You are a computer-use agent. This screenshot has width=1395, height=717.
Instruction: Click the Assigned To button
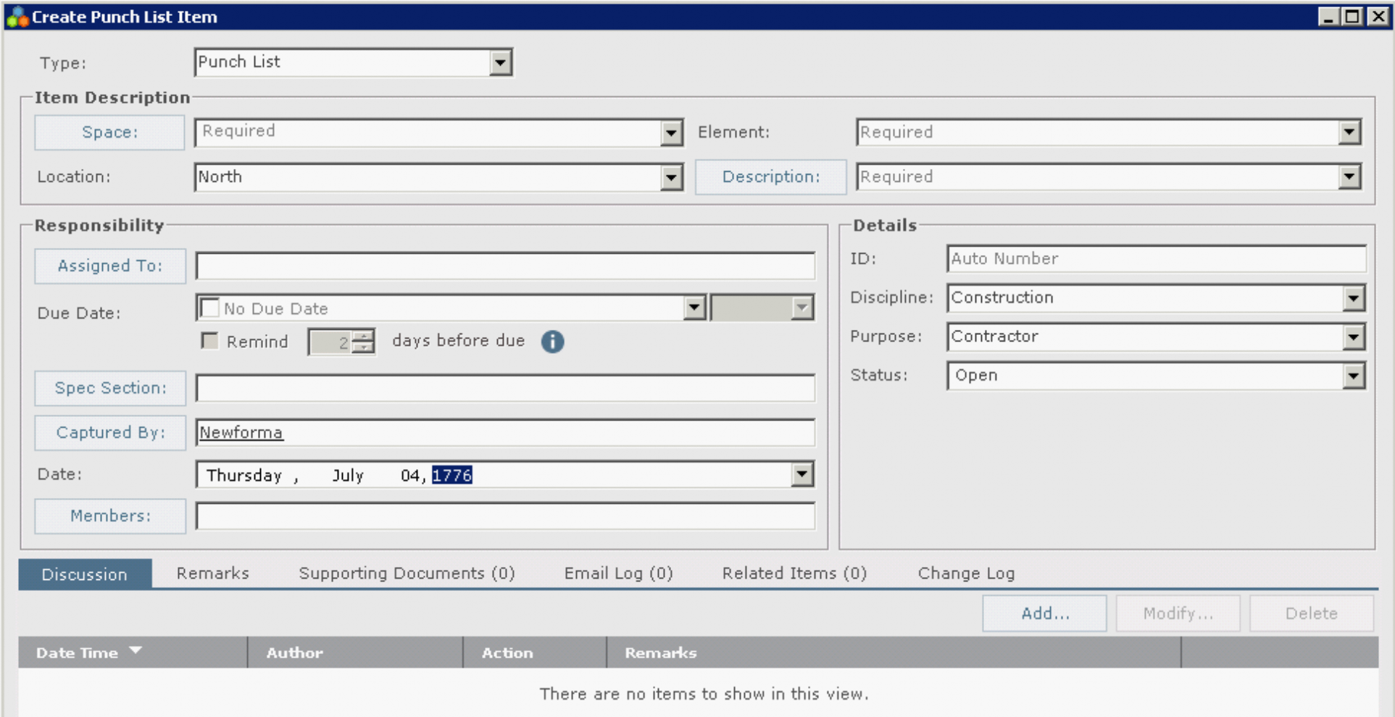(x=110, y=266)
